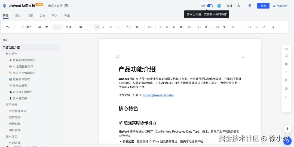Apply italic formatting
The height and width of the screenshot is (147, 294).
point(103,27)
